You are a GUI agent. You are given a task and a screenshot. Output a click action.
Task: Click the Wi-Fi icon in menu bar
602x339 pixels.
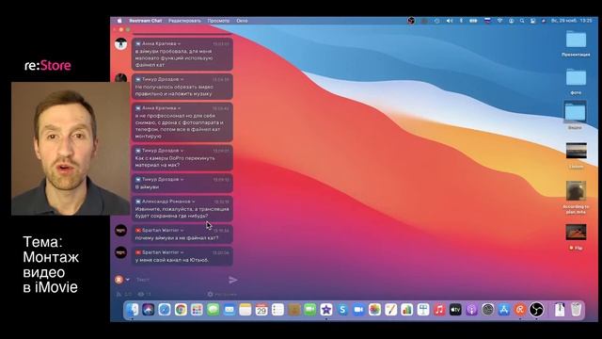(x=499, y=21)
